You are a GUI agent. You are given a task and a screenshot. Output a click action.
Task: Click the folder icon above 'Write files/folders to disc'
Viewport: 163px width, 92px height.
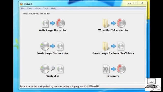106,23
